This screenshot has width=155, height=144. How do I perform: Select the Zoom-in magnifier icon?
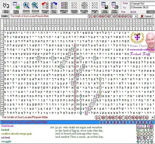26,6
